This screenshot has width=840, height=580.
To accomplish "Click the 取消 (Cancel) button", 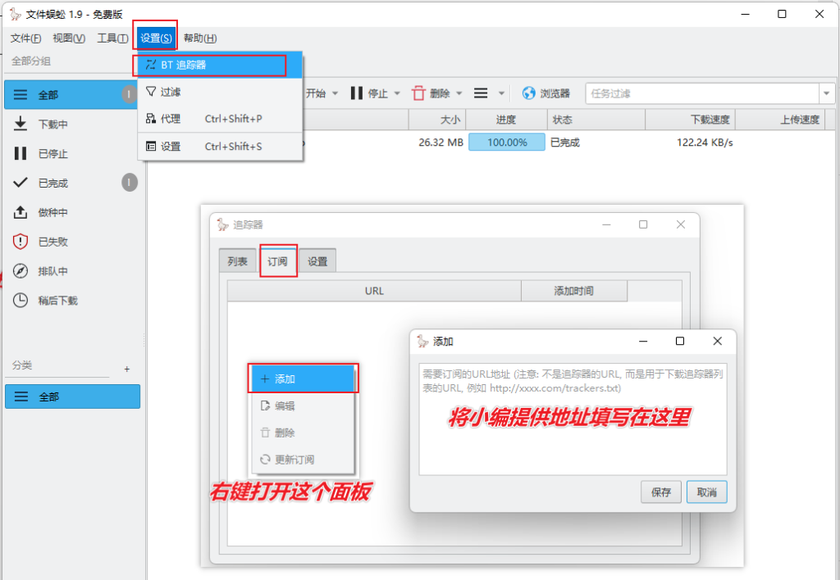I will click(x=706, y=492).
